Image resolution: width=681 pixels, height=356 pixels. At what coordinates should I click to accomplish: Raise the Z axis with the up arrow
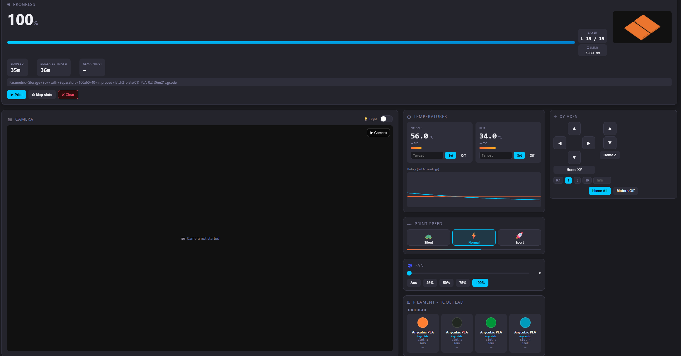tap(610, 129)
